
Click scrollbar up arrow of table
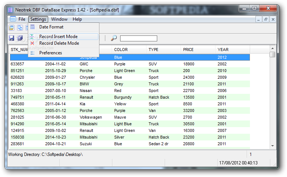click(x=273, y=48)
